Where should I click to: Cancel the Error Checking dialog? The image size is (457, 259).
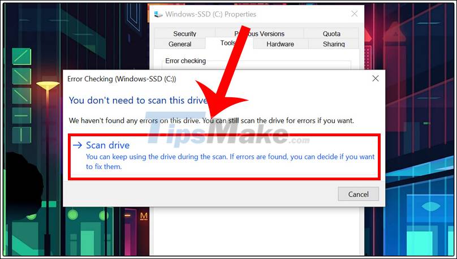(x=358, y=194)
